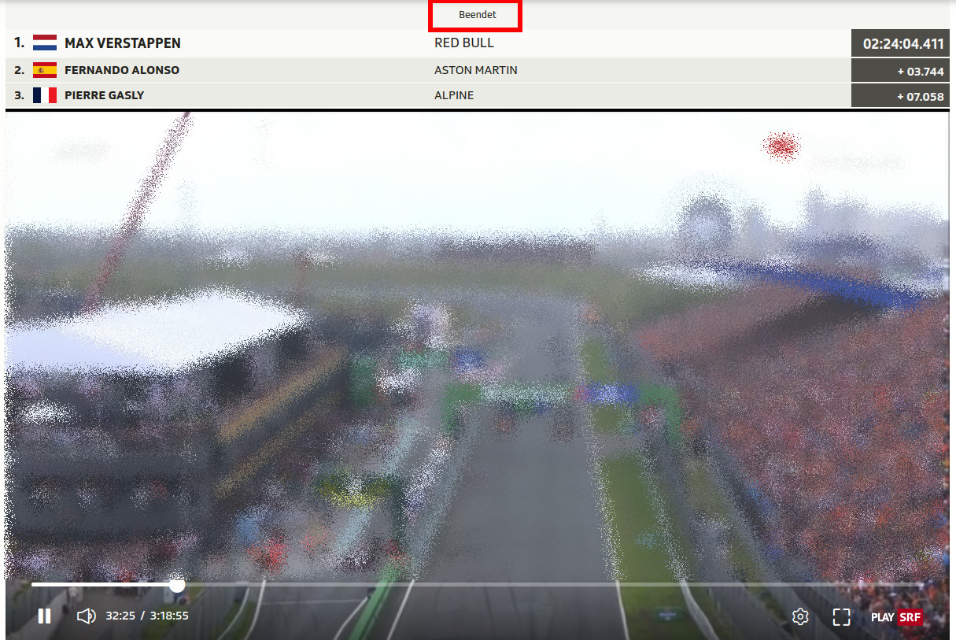The width and height of the screenshot is (956, 640).
Task: Click the France flag icon
Action: [x=45, y=95]
